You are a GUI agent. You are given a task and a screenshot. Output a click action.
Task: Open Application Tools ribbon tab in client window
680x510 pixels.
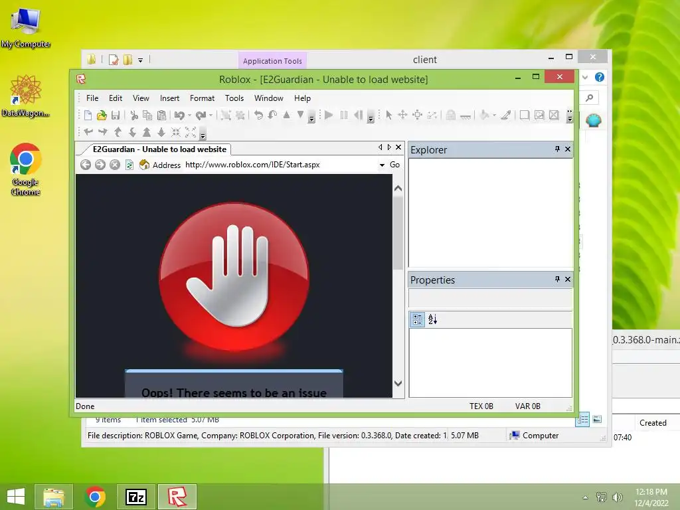[272, 61]
